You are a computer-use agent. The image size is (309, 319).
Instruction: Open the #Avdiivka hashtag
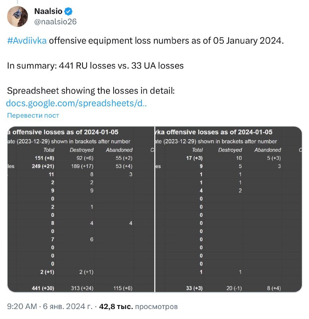pyautogui.click(x=27, y=41)
